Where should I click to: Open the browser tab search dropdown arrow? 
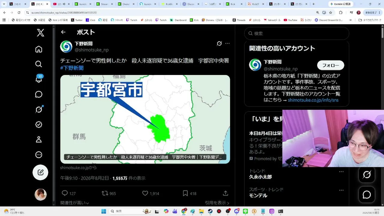click(x=4, y=4)
